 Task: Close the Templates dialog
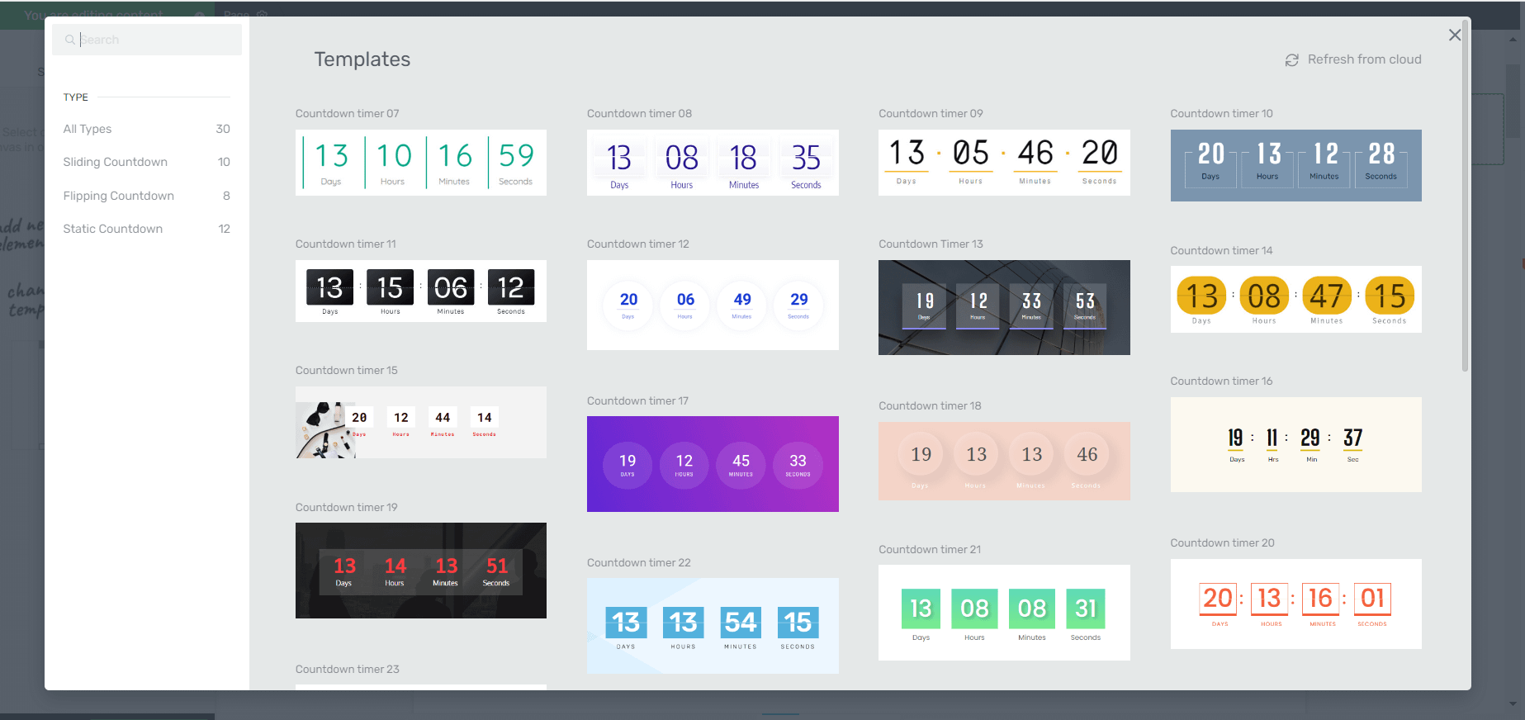[1454, 35]
